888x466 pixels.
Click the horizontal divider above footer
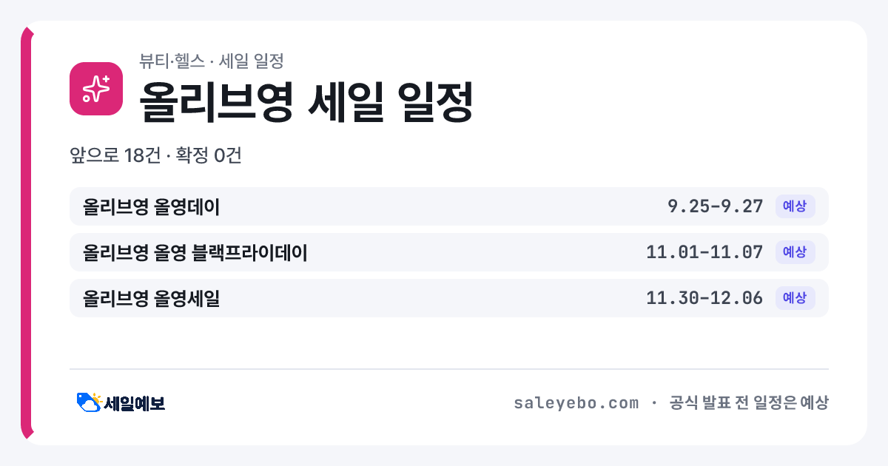449,369
